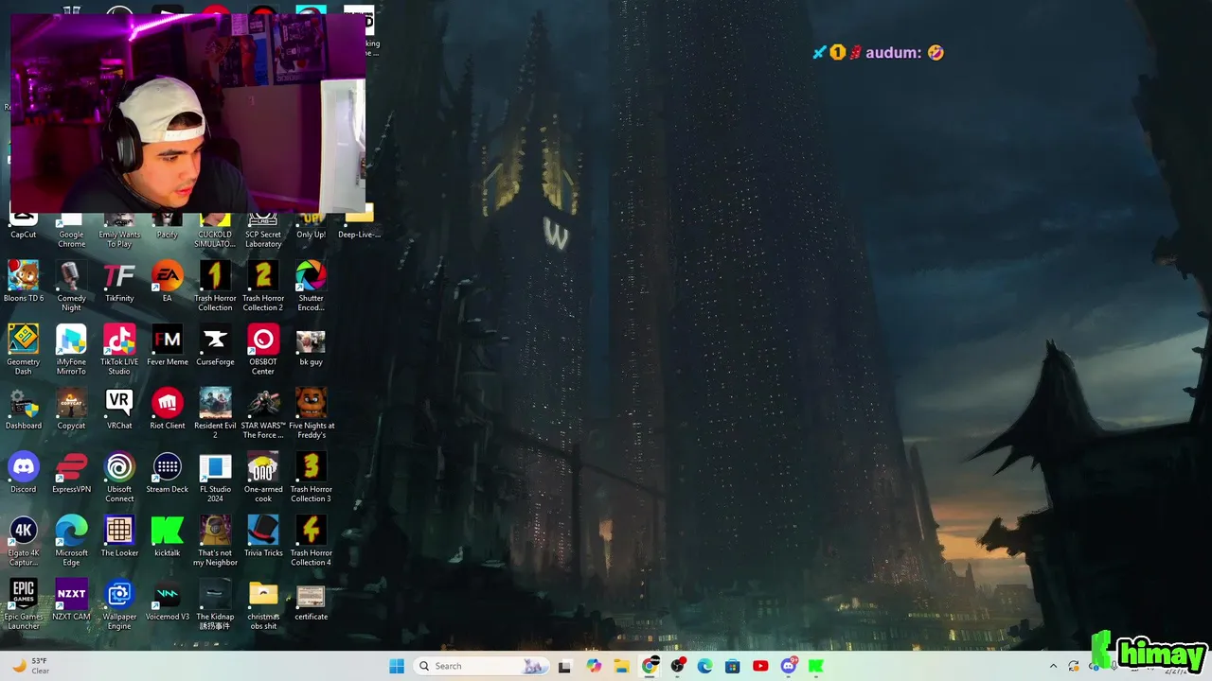Select the Resident Evil 2 icon

(x=215, y=404)
